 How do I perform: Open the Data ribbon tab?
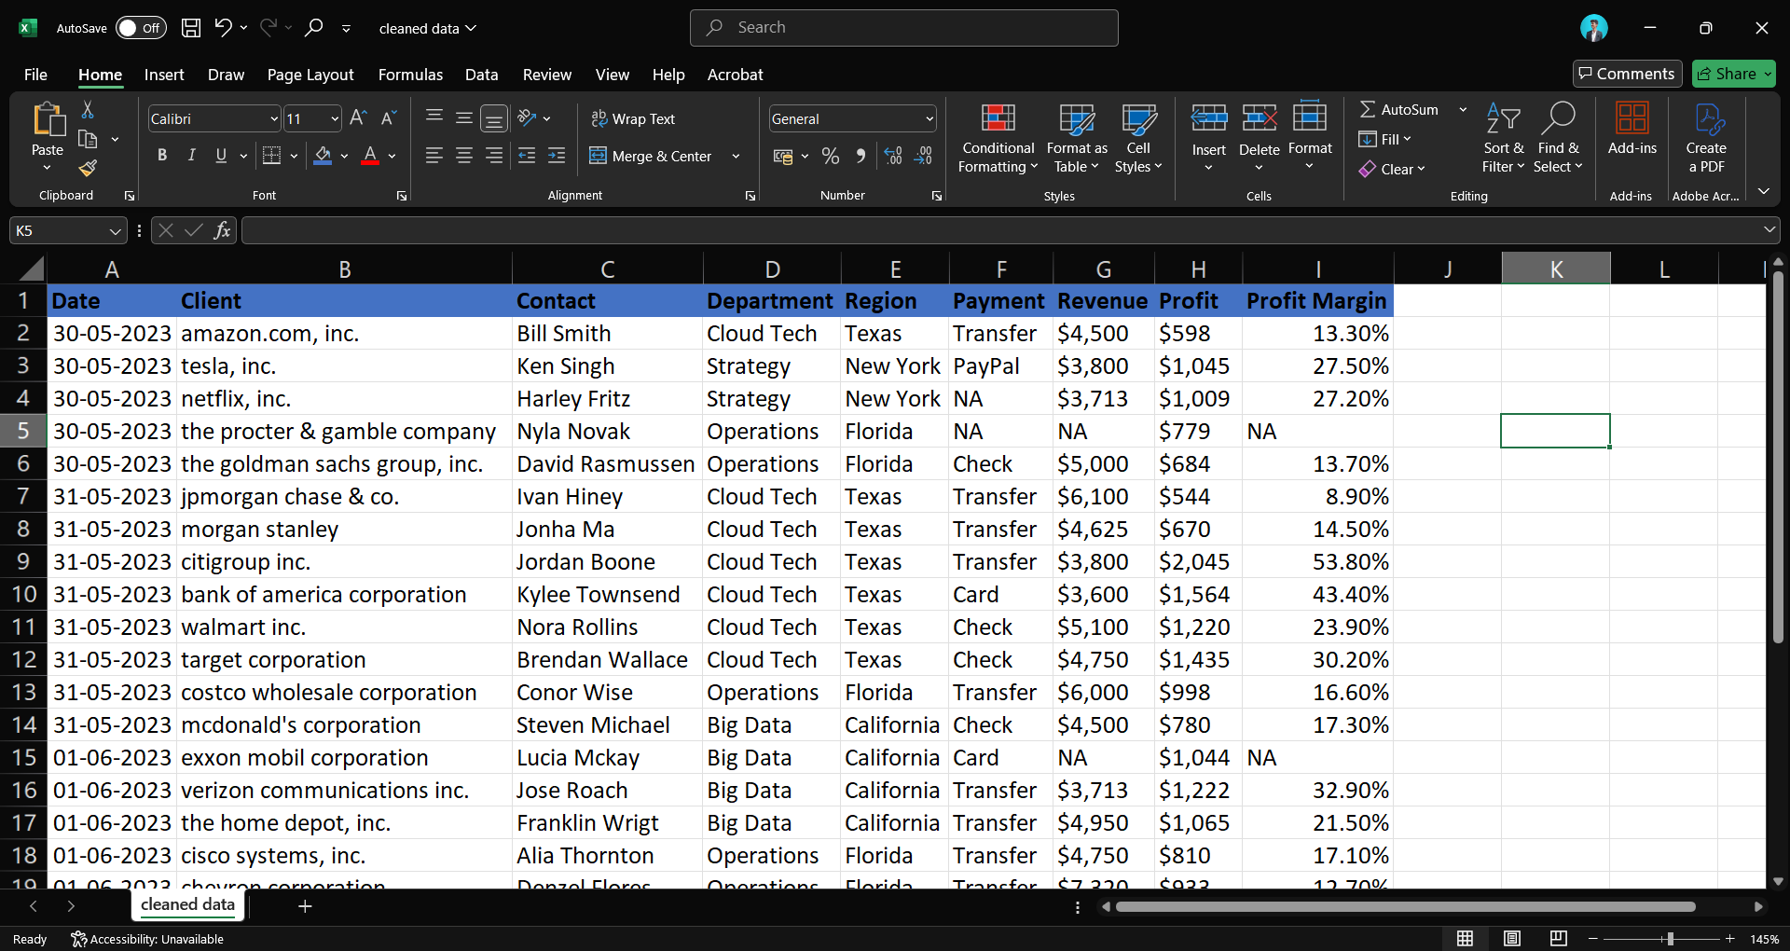pyautogui.click(x=481, y=75)
